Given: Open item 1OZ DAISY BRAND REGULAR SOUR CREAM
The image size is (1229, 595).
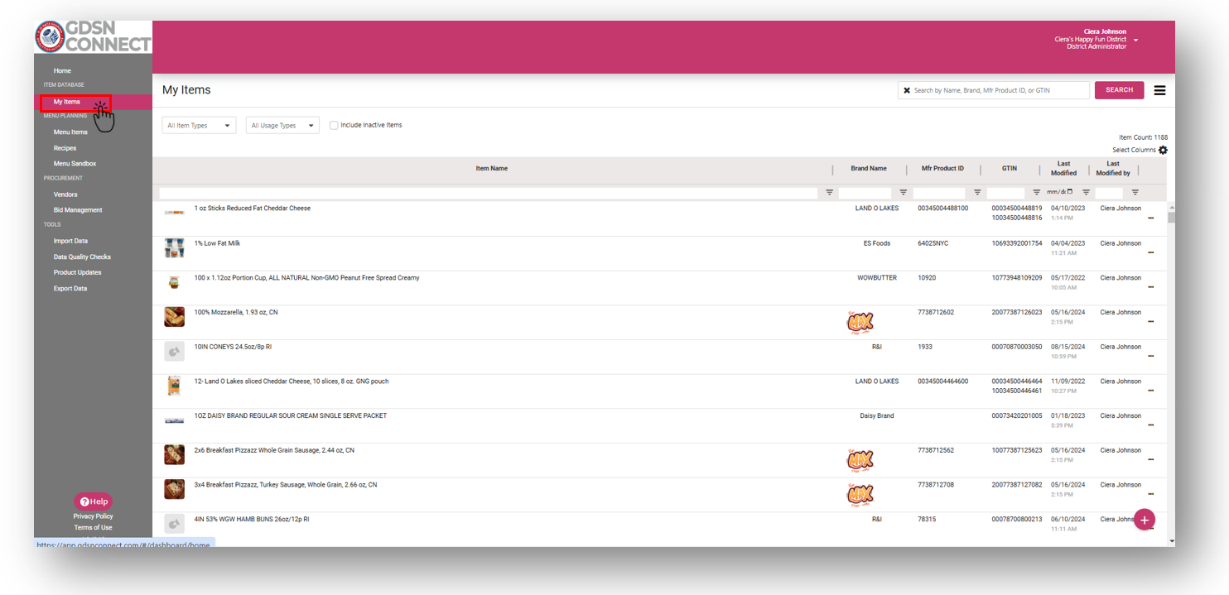Looking at the screenshot, I should pos(291,416).
